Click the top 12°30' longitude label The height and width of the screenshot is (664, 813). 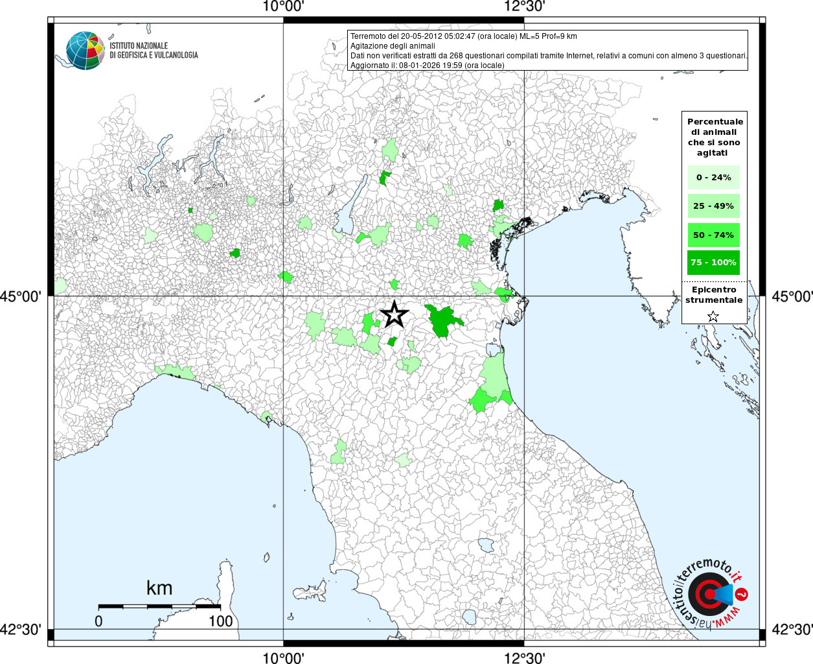pyautogui.click(x=524, y=7)
